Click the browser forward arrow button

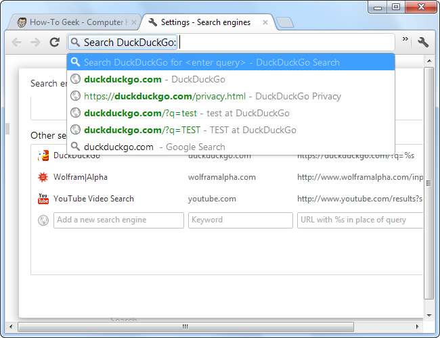click(35, 43)
